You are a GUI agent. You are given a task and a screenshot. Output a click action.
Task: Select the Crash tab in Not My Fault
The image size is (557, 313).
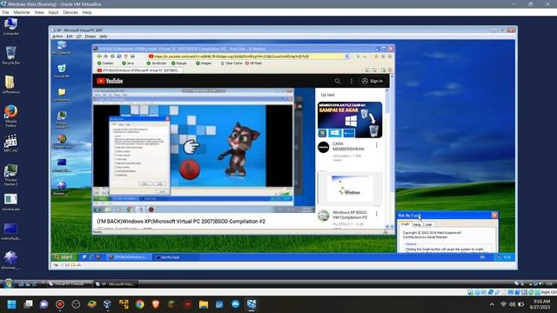405,224
